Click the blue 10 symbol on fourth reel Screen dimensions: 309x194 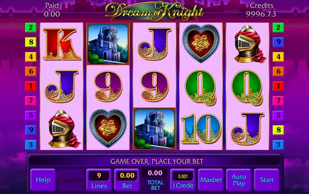201,129
